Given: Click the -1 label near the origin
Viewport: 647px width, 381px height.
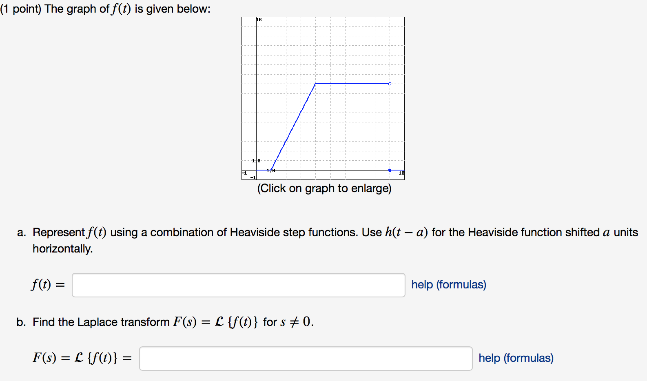Looking at the screenshot, I should [x=253, y=177].
